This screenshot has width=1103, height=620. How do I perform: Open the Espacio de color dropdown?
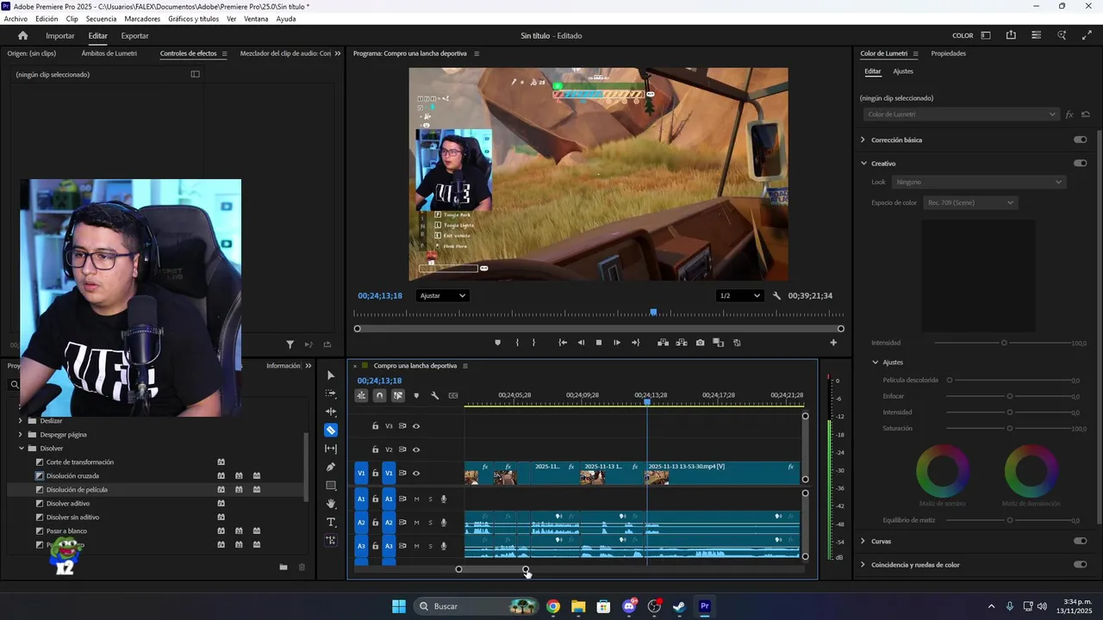(970, 203)
